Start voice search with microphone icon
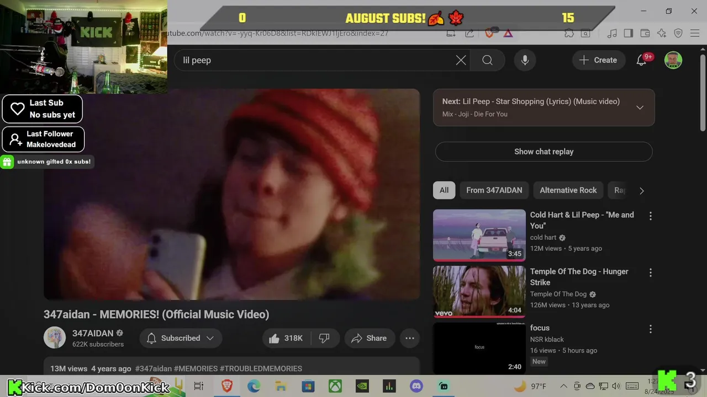 [525, 60]
